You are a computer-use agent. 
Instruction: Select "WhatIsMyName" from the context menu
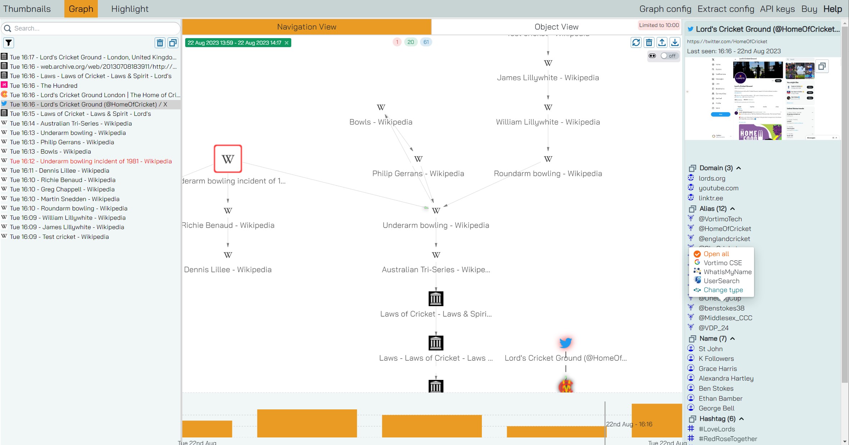point(727,272)
